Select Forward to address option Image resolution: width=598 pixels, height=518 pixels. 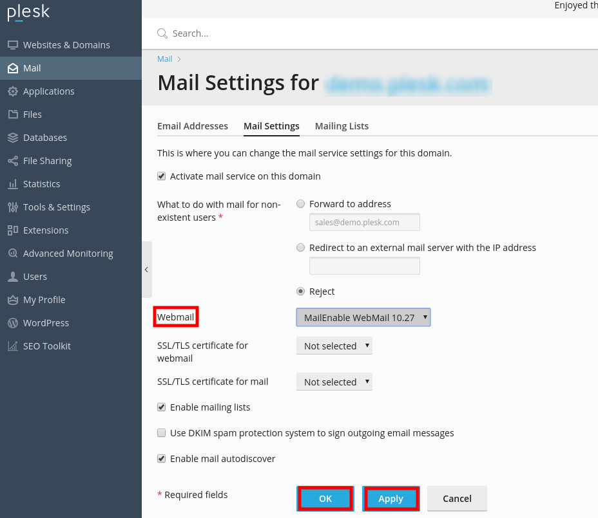pyautogui.click(x=301, y=204)
